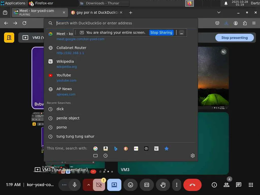Close the DuckDuckGo tab
The width and height of the screenshot is (260, 195).
(121, 12)
